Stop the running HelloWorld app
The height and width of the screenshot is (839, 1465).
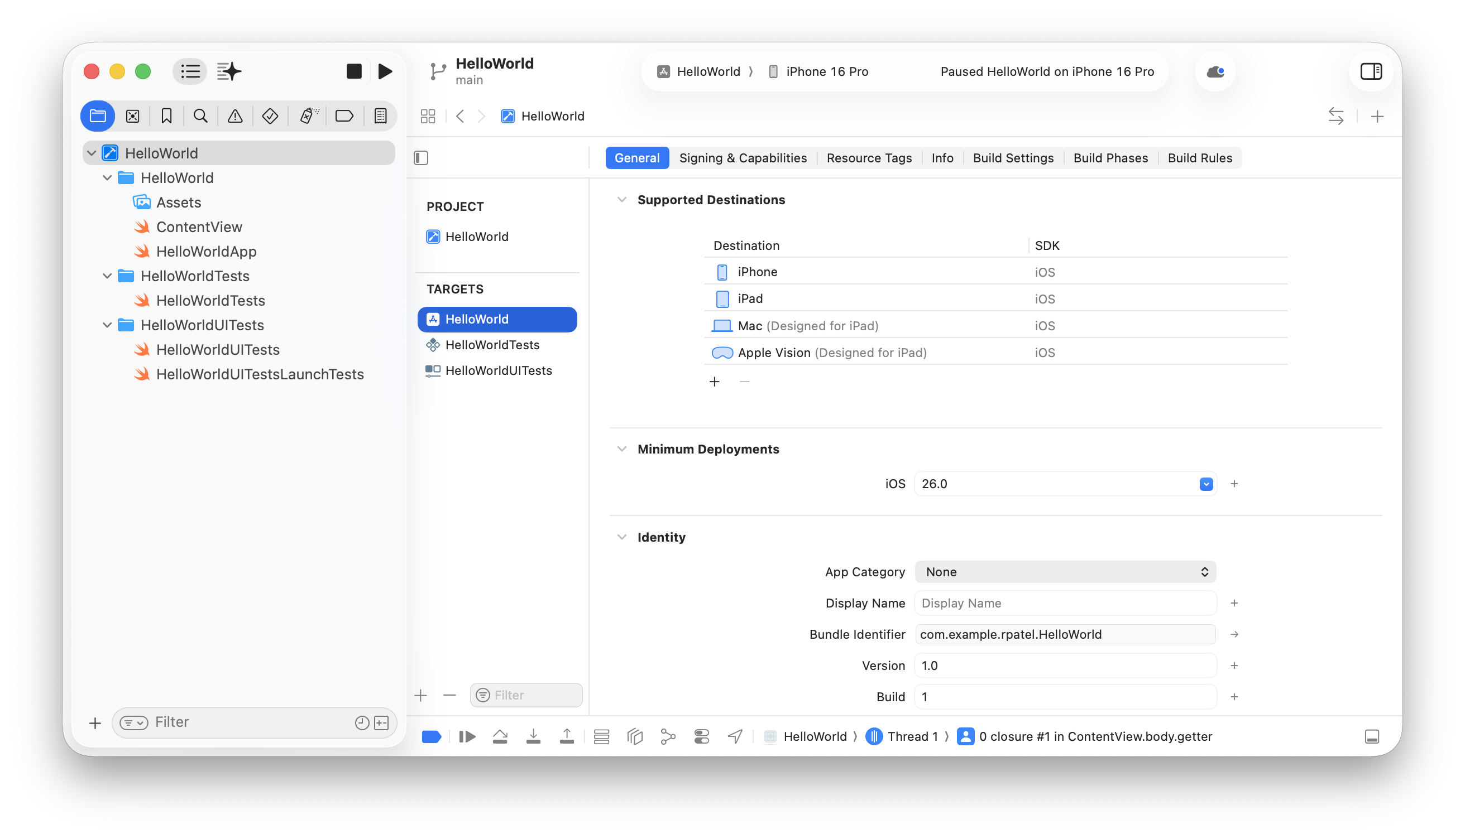click(x=354, y=71)
